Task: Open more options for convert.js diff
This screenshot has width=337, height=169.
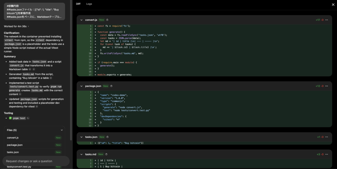Action: [326, 20]
